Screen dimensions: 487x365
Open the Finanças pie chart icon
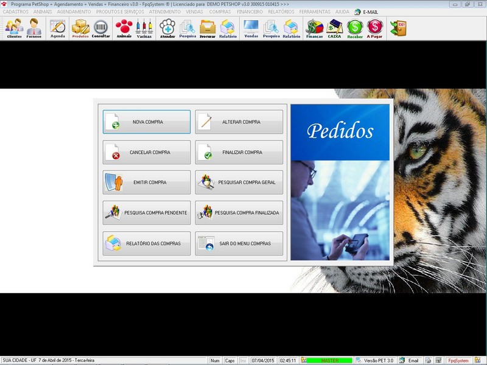[314, 28]
